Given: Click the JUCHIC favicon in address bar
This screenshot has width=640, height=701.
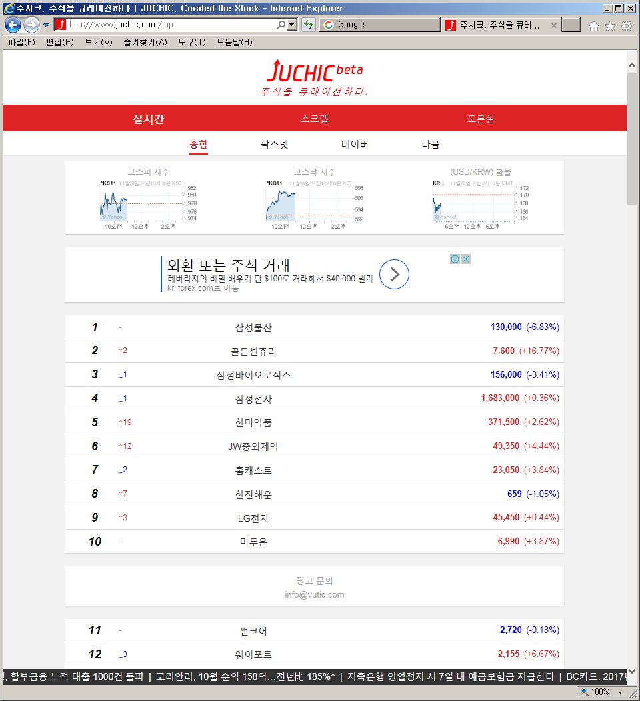Looking at the screenshot, I should (x=61, y=25).
